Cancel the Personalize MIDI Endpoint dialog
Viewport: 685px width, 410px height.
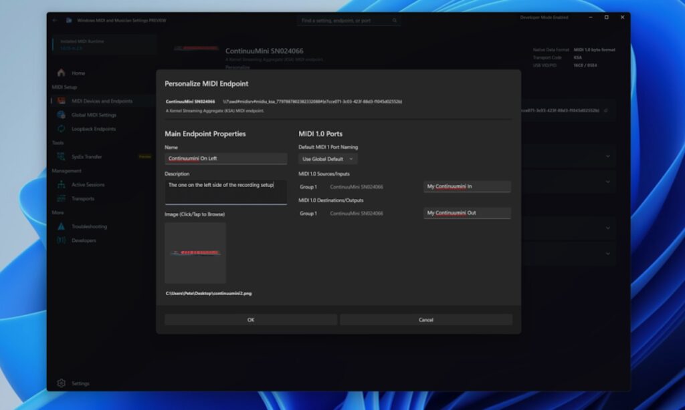click(x=426, y=320)
